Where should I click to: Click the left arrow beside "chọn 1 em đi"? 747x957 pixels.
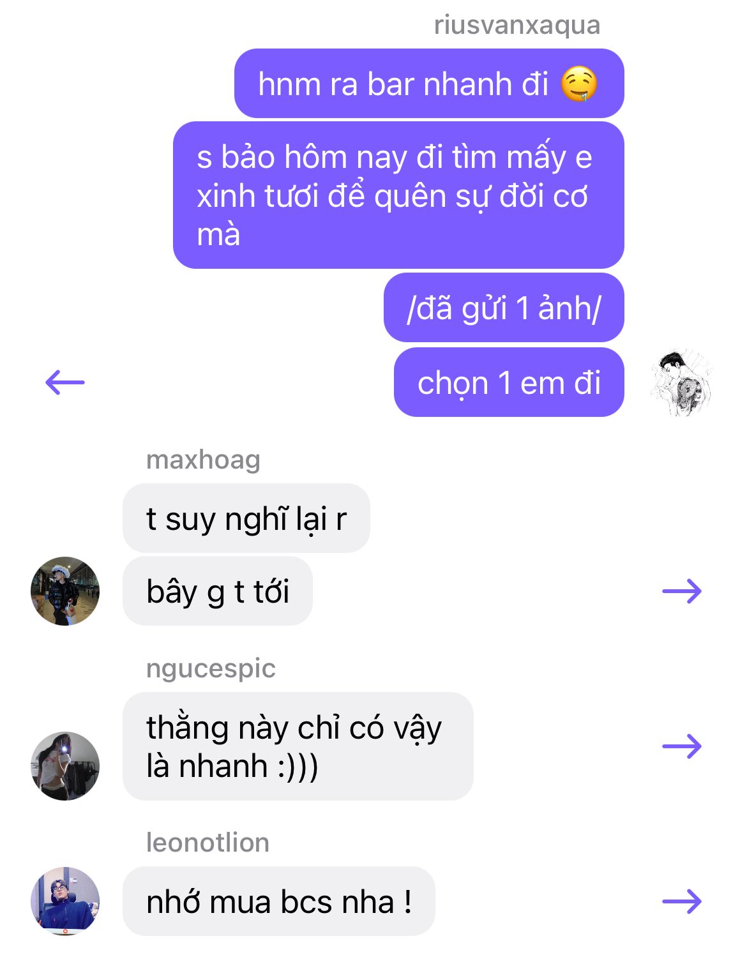65,382
